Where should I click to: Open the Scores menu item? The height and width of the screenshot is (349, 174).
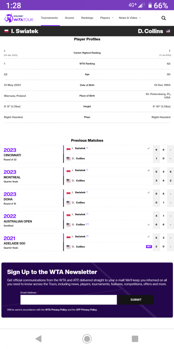(70, 18)
